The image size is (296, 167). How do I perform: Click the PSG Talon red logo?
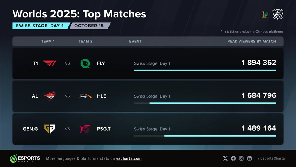point(85,129)
